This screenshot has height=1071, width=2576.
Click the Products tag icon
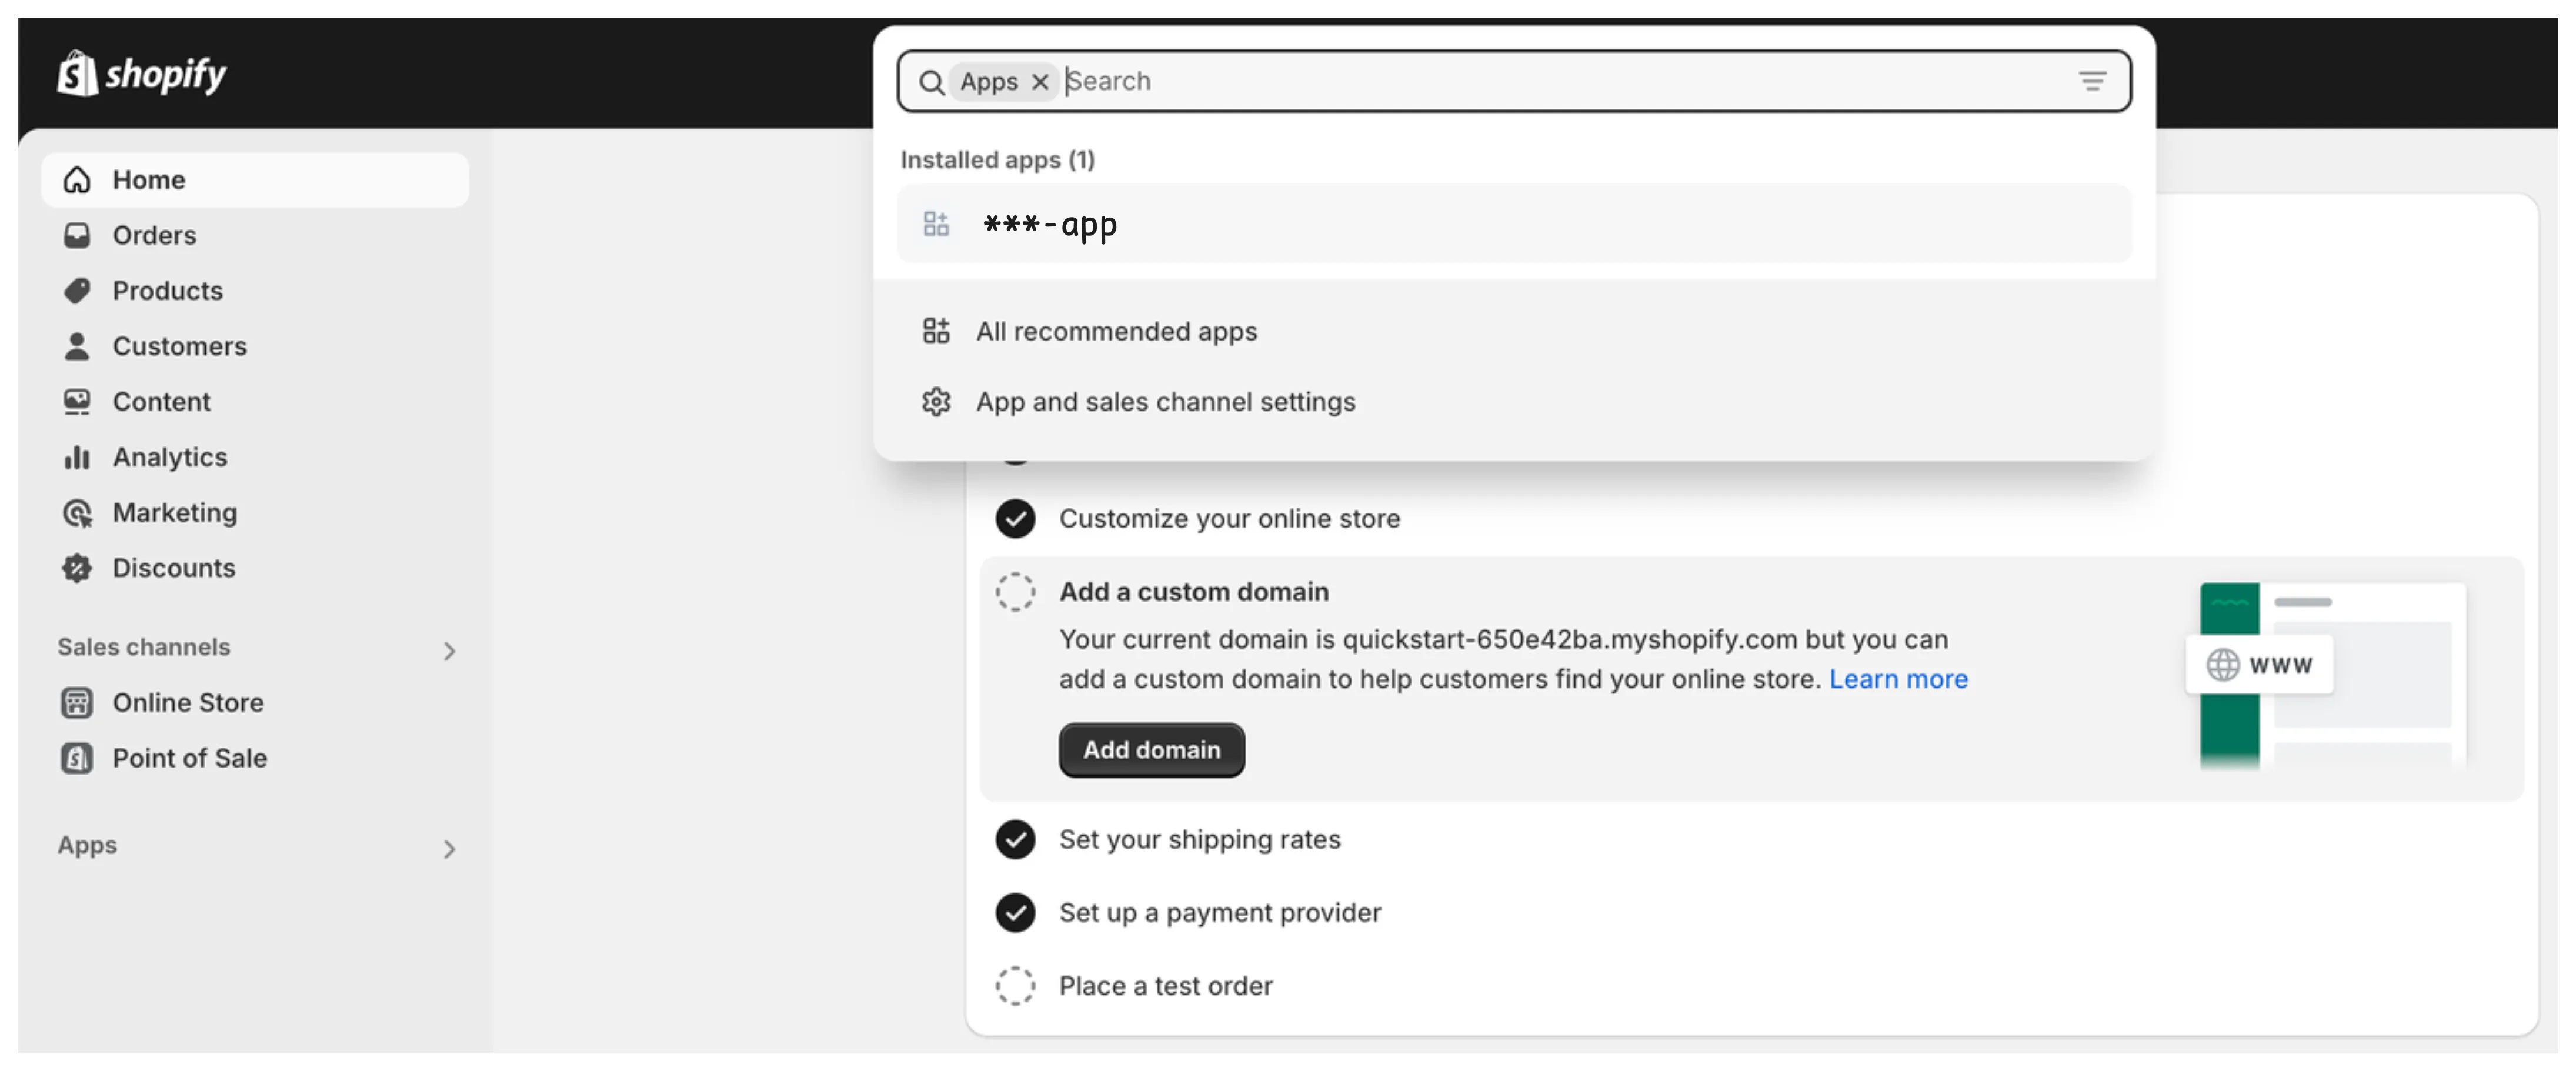coord(77,290)
